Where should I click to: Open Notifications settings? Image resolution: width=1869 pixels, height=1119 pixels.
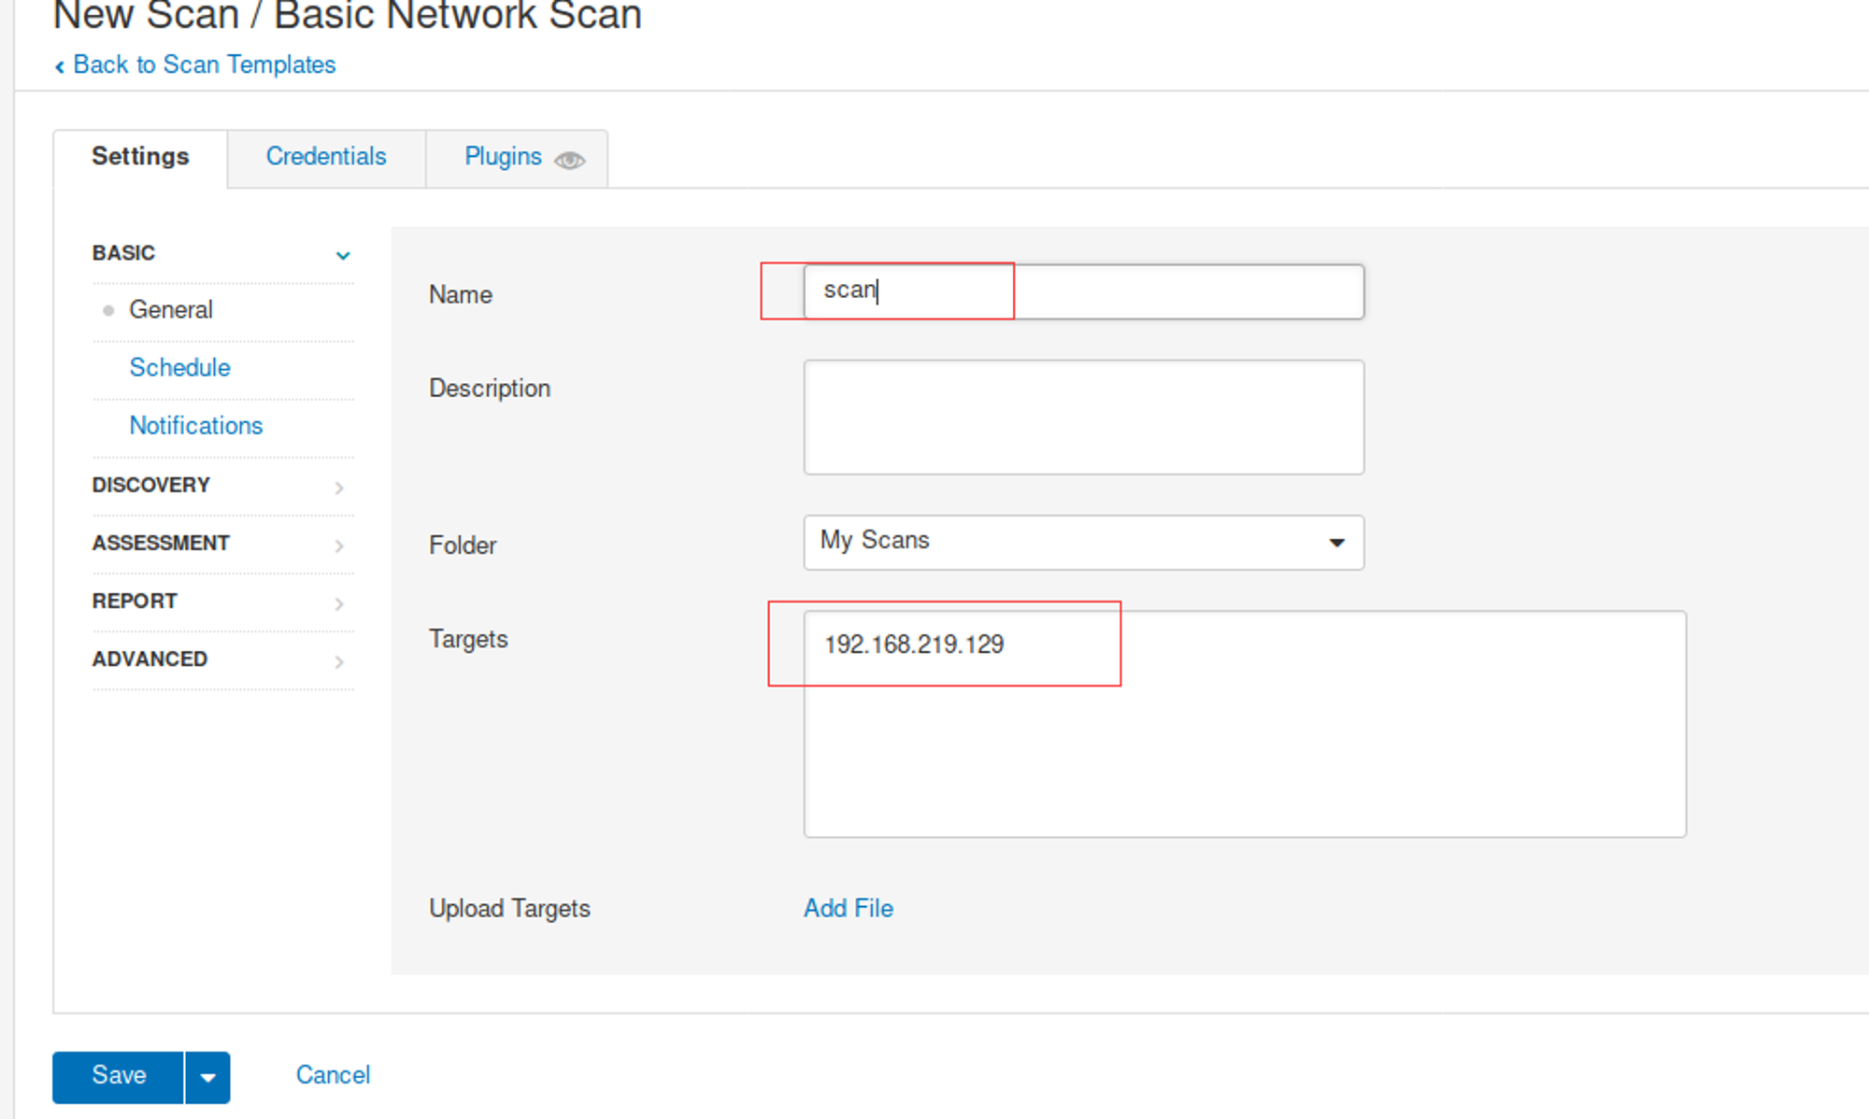(x=195, y=425)
